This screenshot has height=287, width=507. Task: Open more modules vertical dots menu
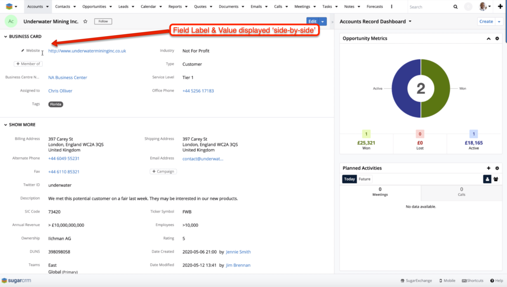click(x=392, y=6)
